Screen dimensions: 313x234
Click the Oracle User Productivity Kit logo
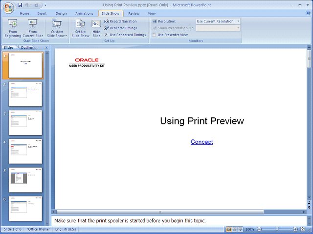coord(87,62)
